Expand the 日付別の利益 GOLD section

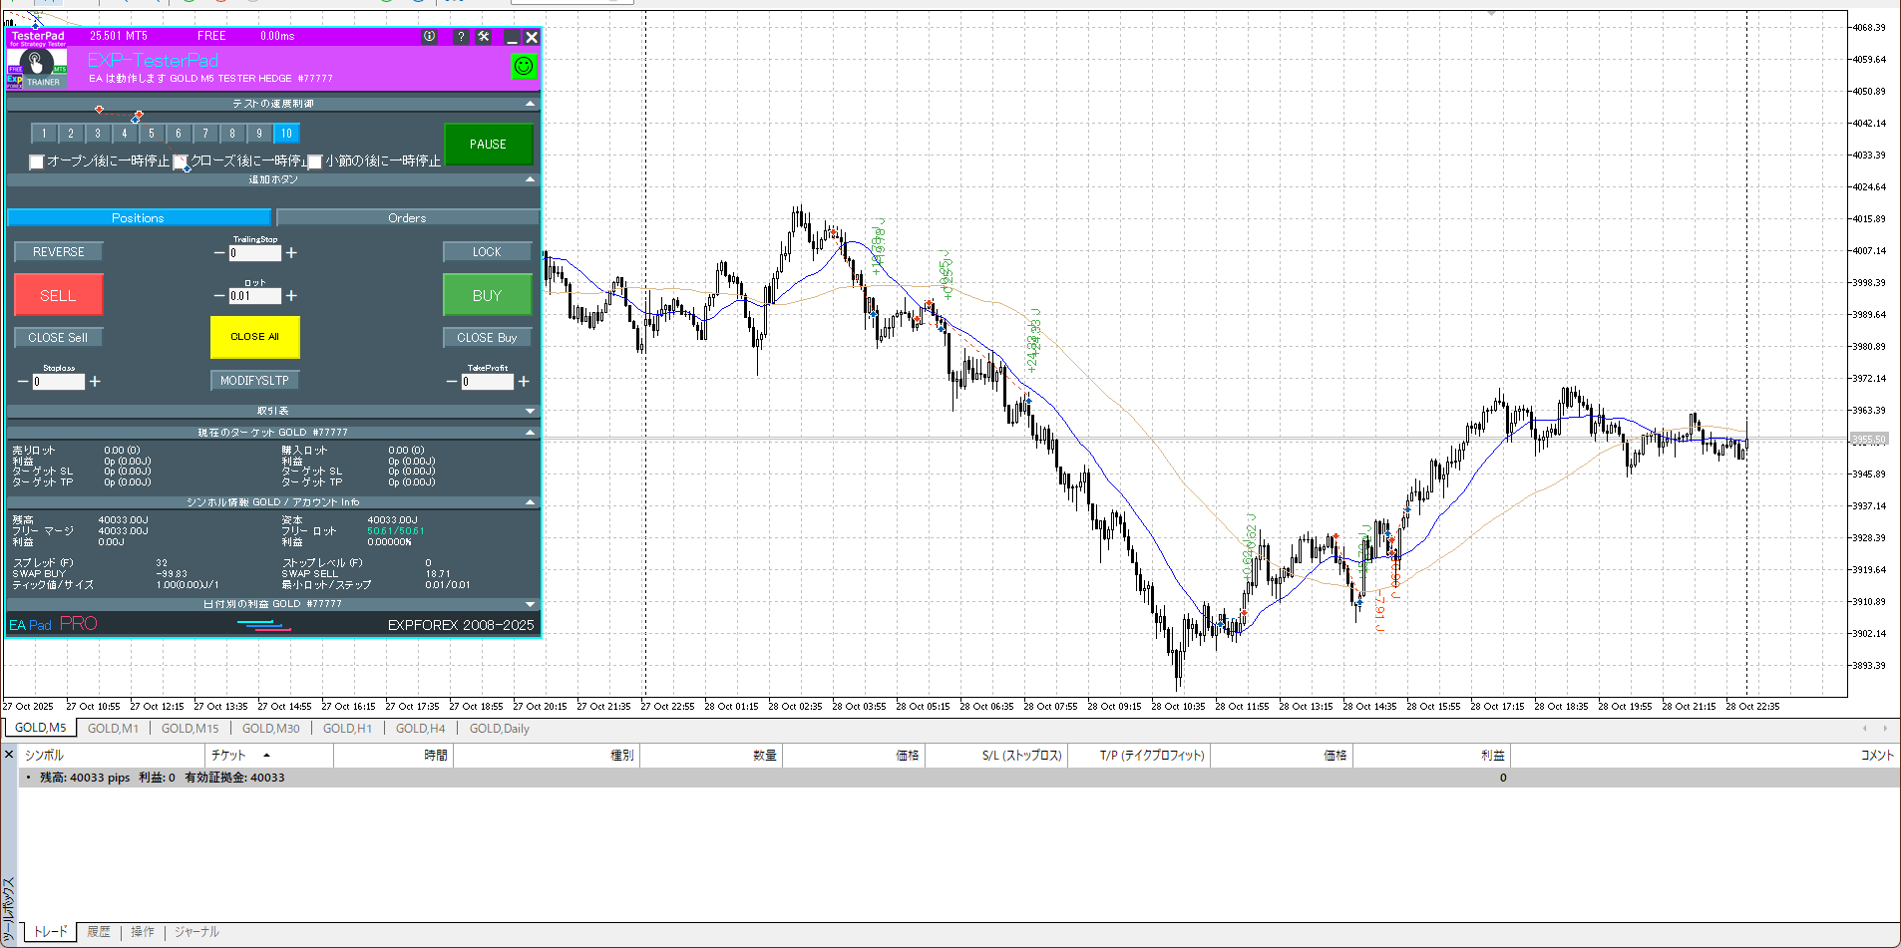click(530, 604)
